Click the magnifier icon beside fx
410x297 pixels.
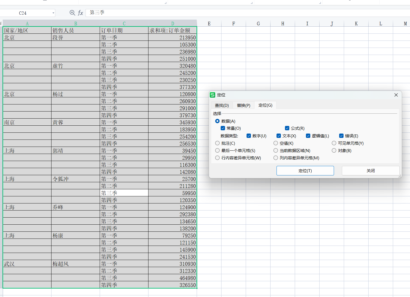pos(72,13)
